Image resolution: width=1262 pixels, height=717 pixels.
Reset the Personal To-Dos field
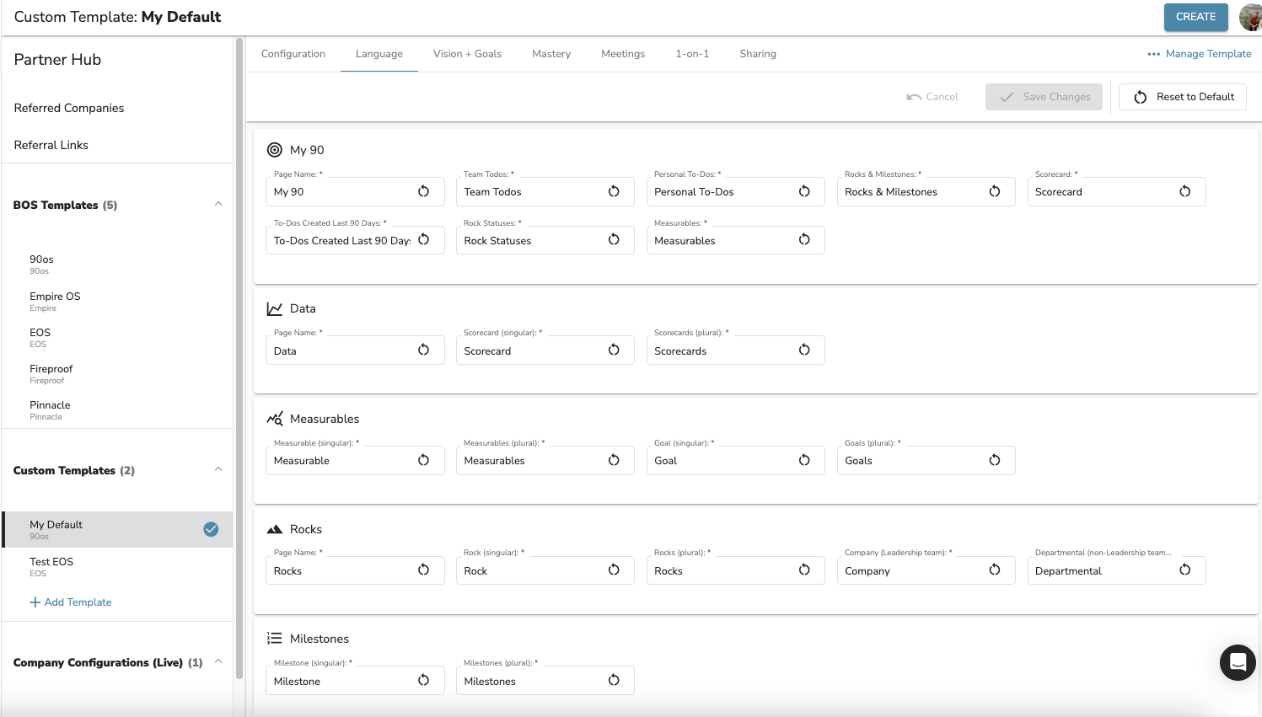[805, 191]
